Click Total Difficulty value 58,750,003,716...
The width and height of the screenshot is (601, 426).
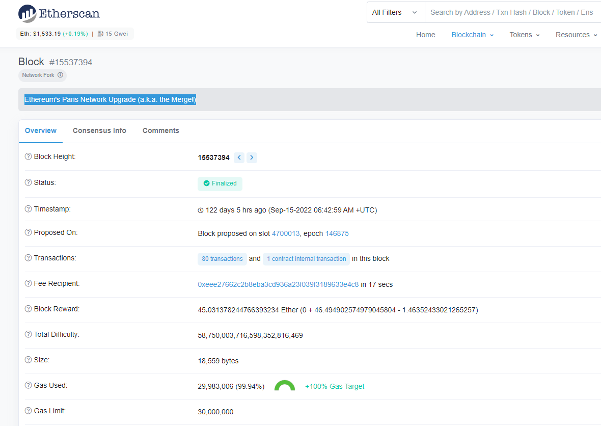click(250, 335)
